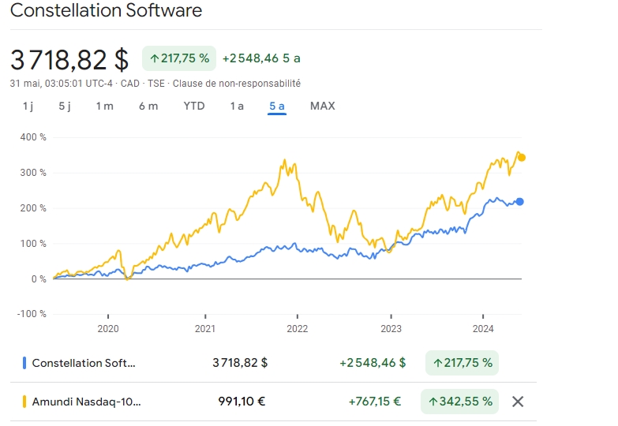The height and width of the screenshot is (426, 618).
Task: Click the large 3 718,82 $ price
Action: [x=69, y=60]
